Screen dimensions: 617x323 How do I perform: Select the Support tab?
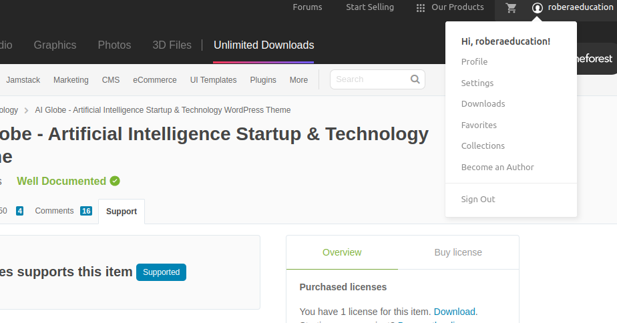[122, 212]
